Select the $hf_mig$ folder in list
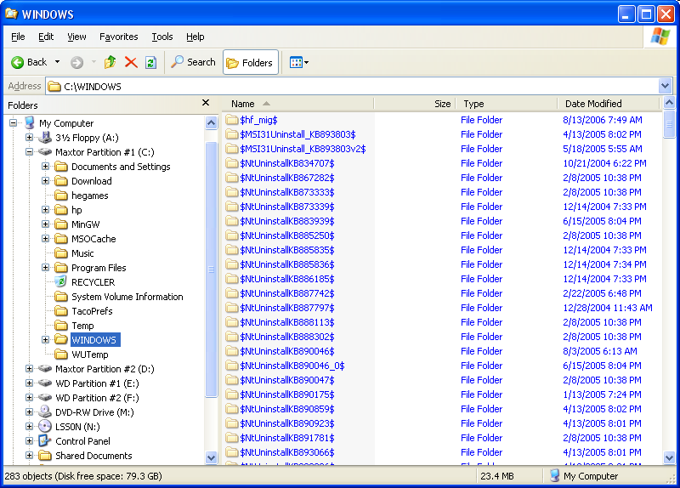 (258, 121)
